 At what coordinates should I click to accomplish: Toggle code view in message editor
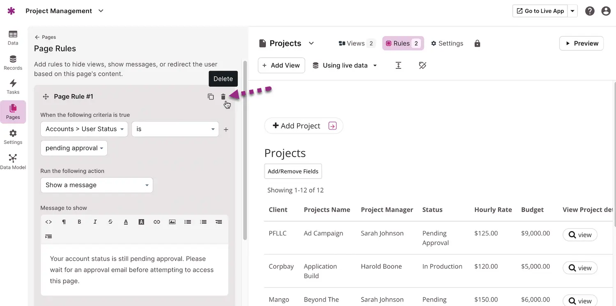coord(48,222)
